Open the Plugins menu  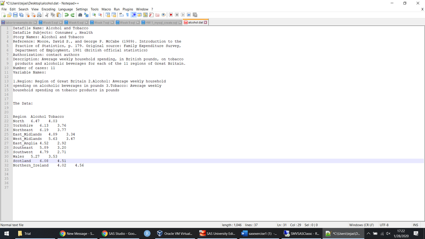pyautogui.click(x=128, y=9)
